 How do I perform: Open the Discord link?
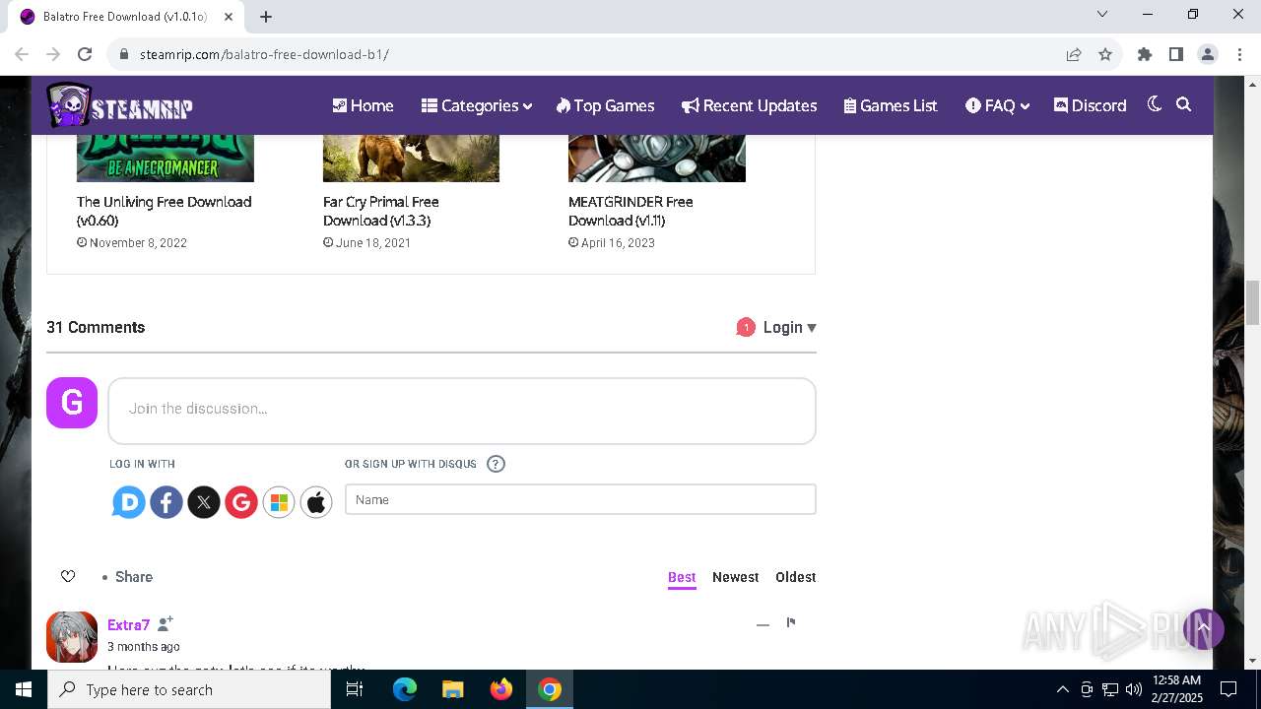coord(1091,105)
